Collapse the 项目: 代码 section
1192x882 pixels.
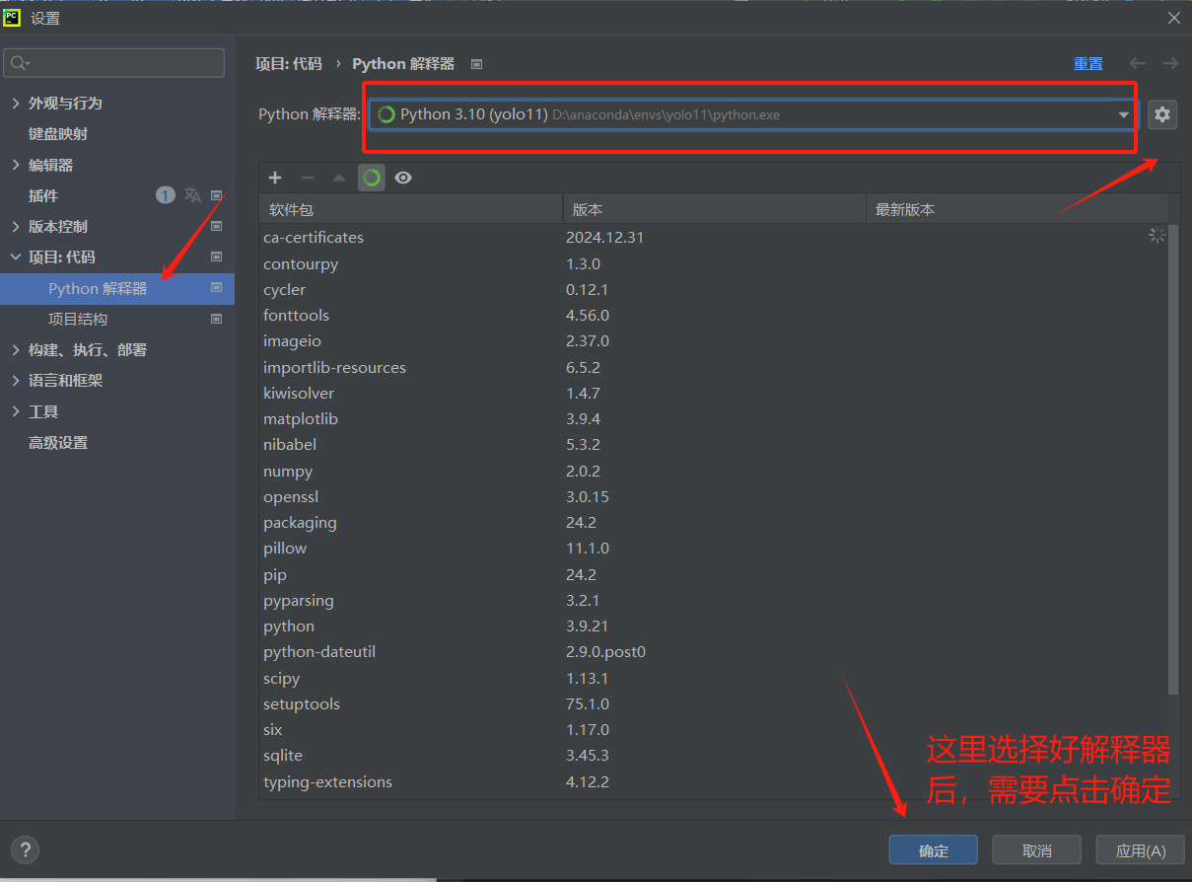click(16, 257)
